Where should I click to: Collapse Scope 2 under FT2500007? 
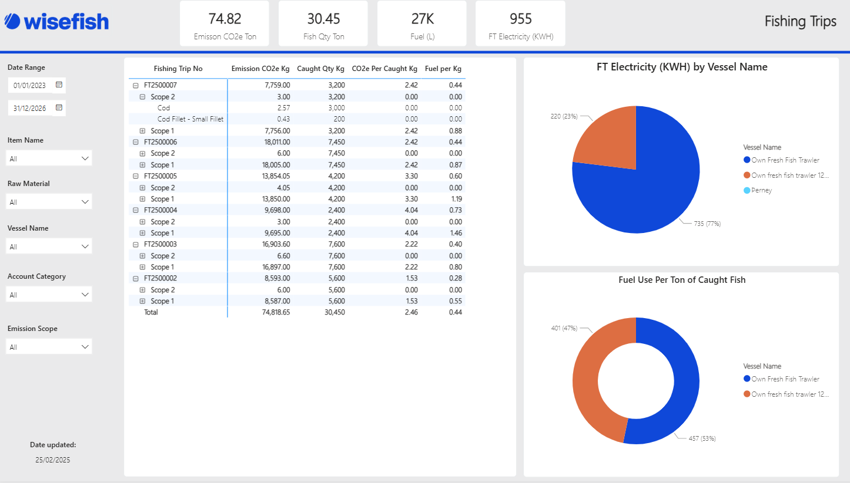click(x=142, y=97)
